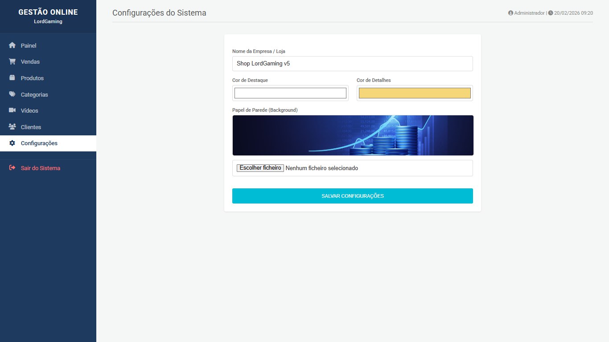Screen dimensions: 609x342
Task: Focus the Nome da Empresa text field
Action: pyautogui.click(x=352, y=64)
